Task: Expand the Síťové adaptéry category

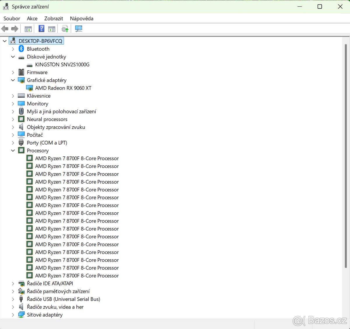Action: pyautogui.click(x=13, y=315)
